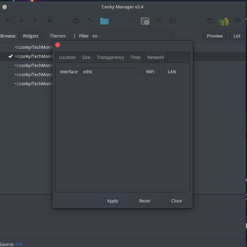Open text file editor pencil icon
Viewport: 247px width, 247px height.
(x=90, y=21)
